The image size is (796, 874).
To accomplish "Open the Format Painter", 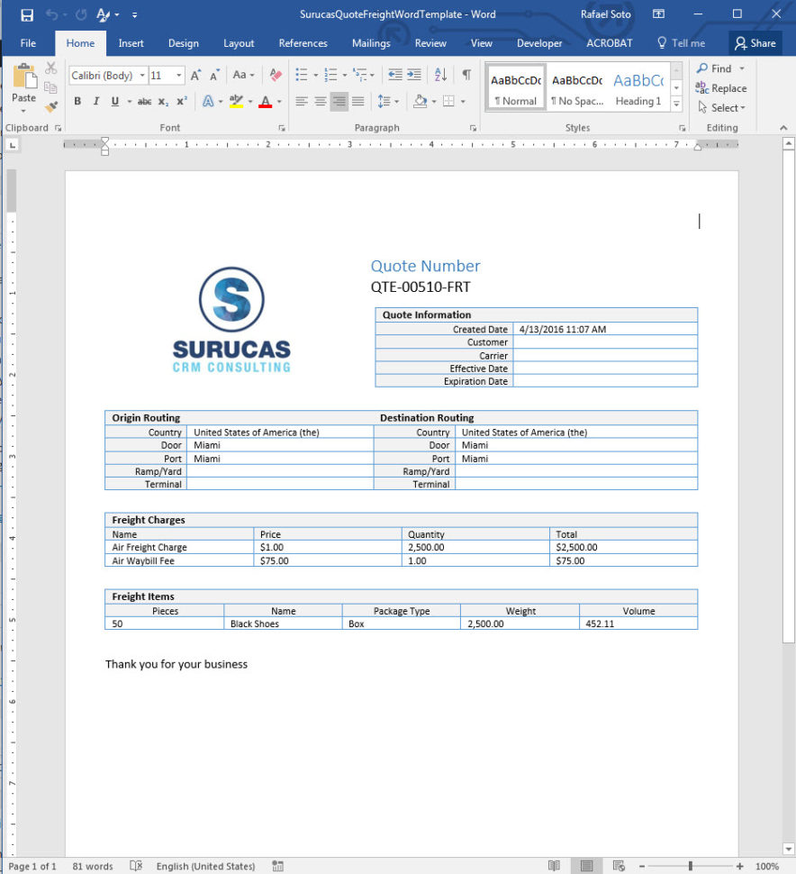I will click(x=51, y=107).
